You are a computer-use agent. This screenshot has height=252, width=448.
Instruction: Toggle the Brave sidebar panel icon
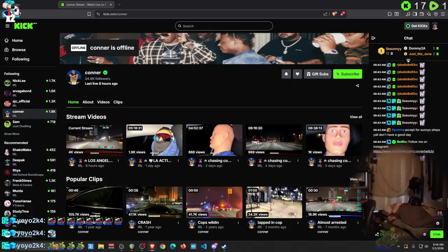415,14
